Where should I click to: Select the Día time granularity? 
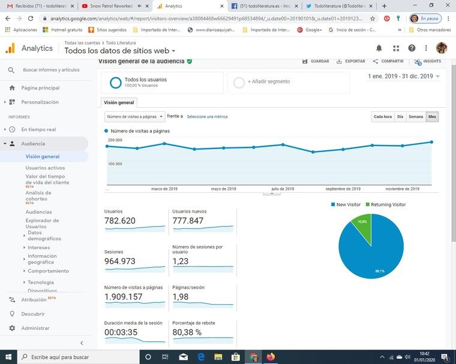coord(400,117)
